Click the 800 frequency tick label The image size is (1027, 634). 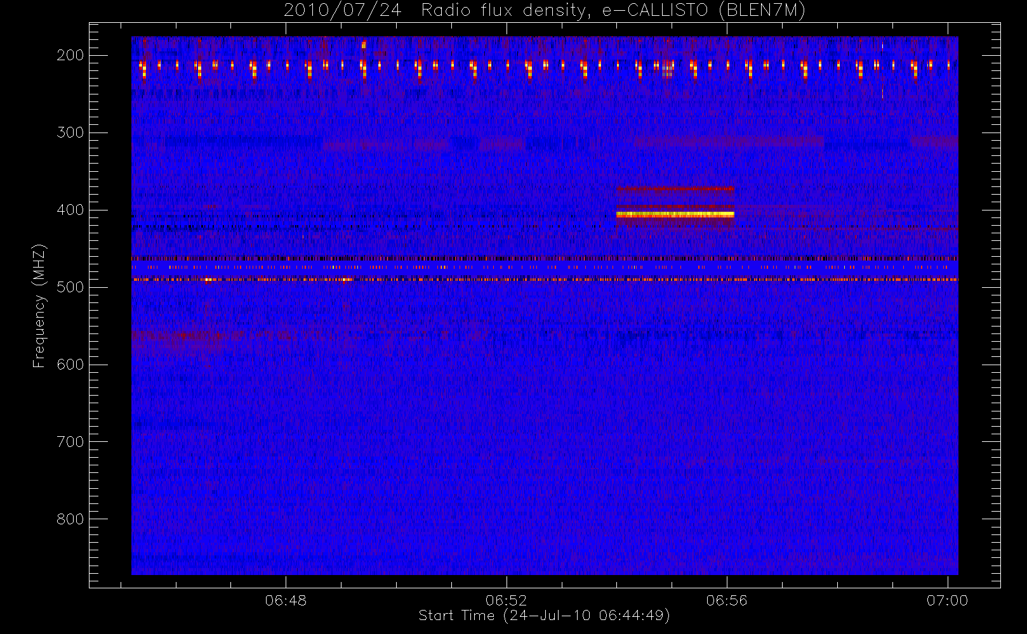[70, 519]
